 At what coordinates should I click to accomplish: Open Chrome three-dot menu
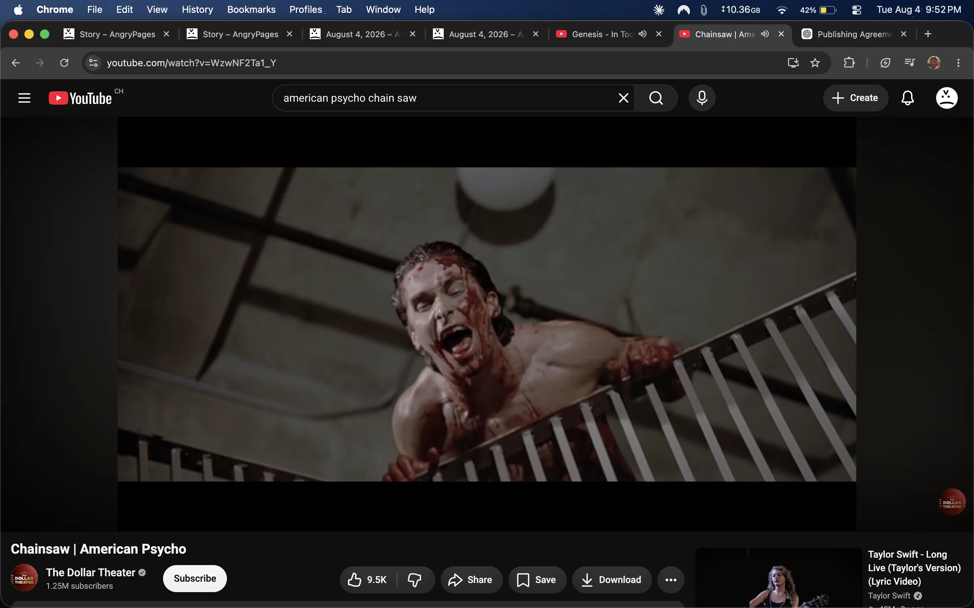(958, 63)
